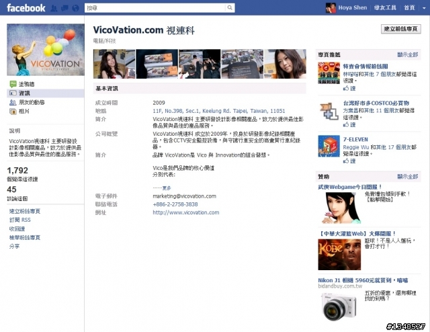This screenshot has height=332, width=430.
Task: Open friend requests icon in top bar
Action: coord(54,8)
